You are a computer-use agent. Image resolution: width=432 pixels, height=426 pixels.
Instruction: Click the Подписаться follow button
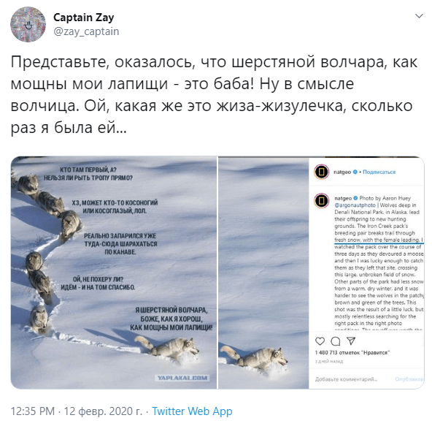(x=379, y=172)
